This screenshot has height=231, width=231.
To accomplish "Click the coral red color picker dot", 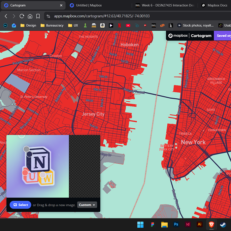I will click(25, 173).
